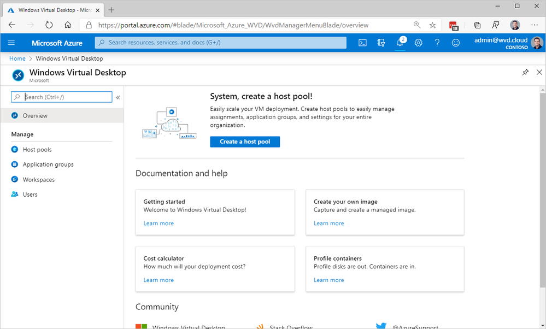Open the notifications bell

pos(400,43)
